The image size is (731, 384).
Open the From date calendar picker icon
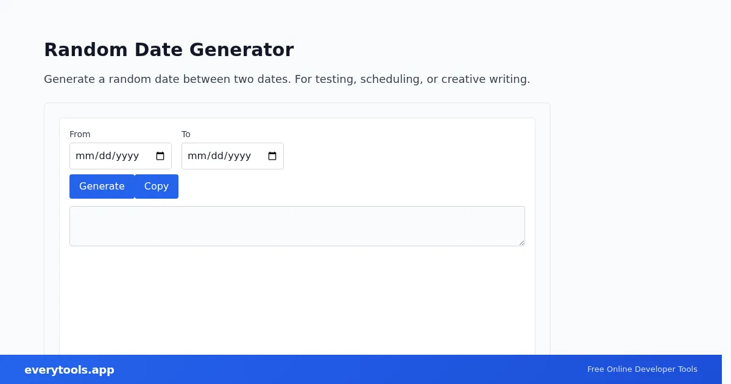pos(160,156)
